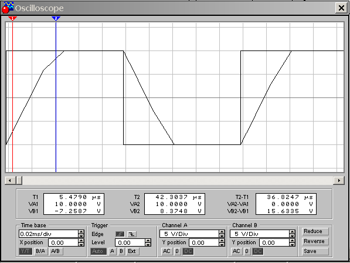Set Channel A coupling to AC

tap(166, 251)
